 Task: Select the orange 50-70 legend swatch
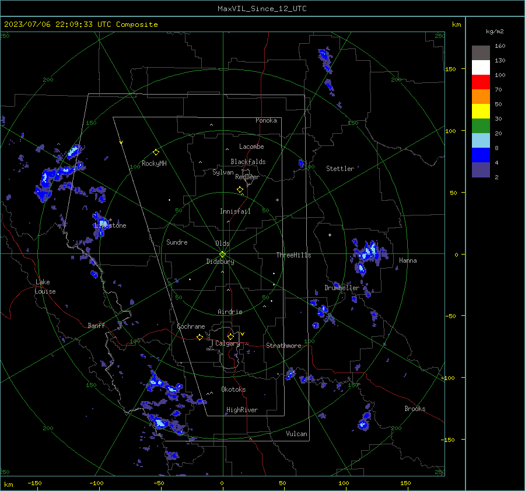pyautogui.click(x=481, y=96)
